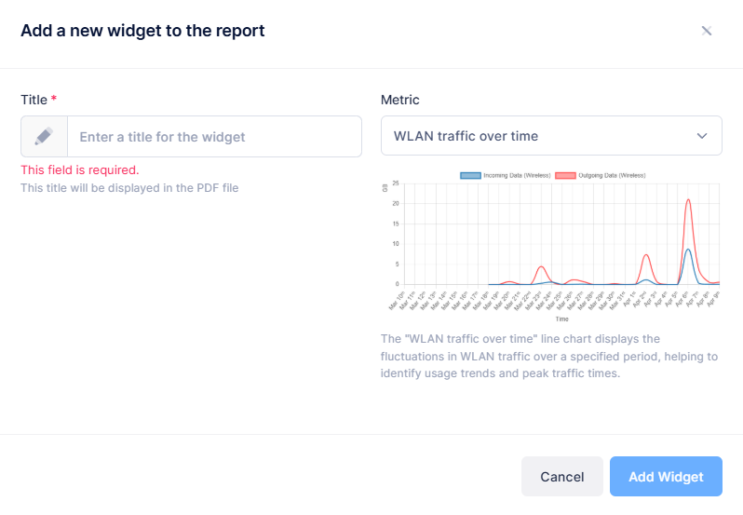Click the blue Incoming Data legend swatch
Viewport: 743px width, 515px height.
click(471, 175)
